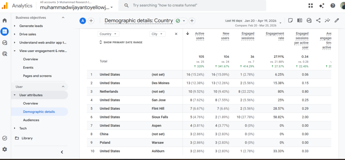Sort by New users column

pos(225,36)
